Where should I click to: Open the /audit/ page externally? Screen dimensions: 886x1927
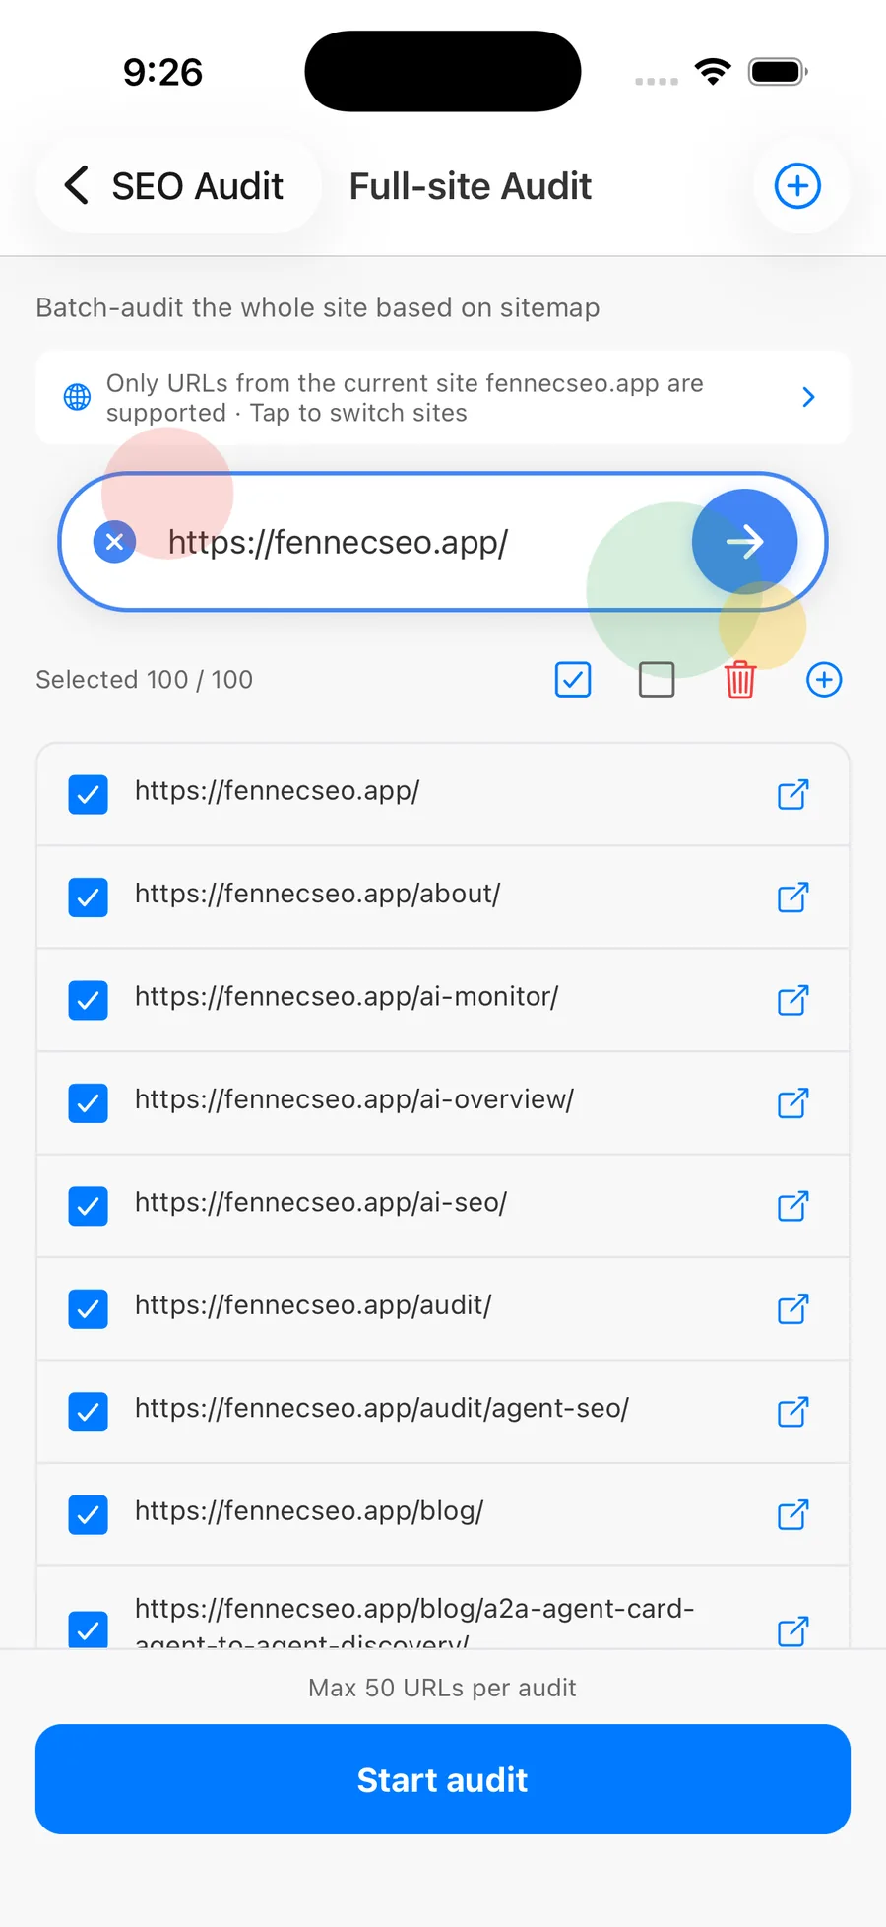click(x=793, y=1309)
